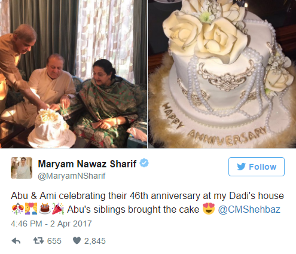Open the family cake-cutting photo
Screen dimensions: 296x254
click(x=74, y=74)
